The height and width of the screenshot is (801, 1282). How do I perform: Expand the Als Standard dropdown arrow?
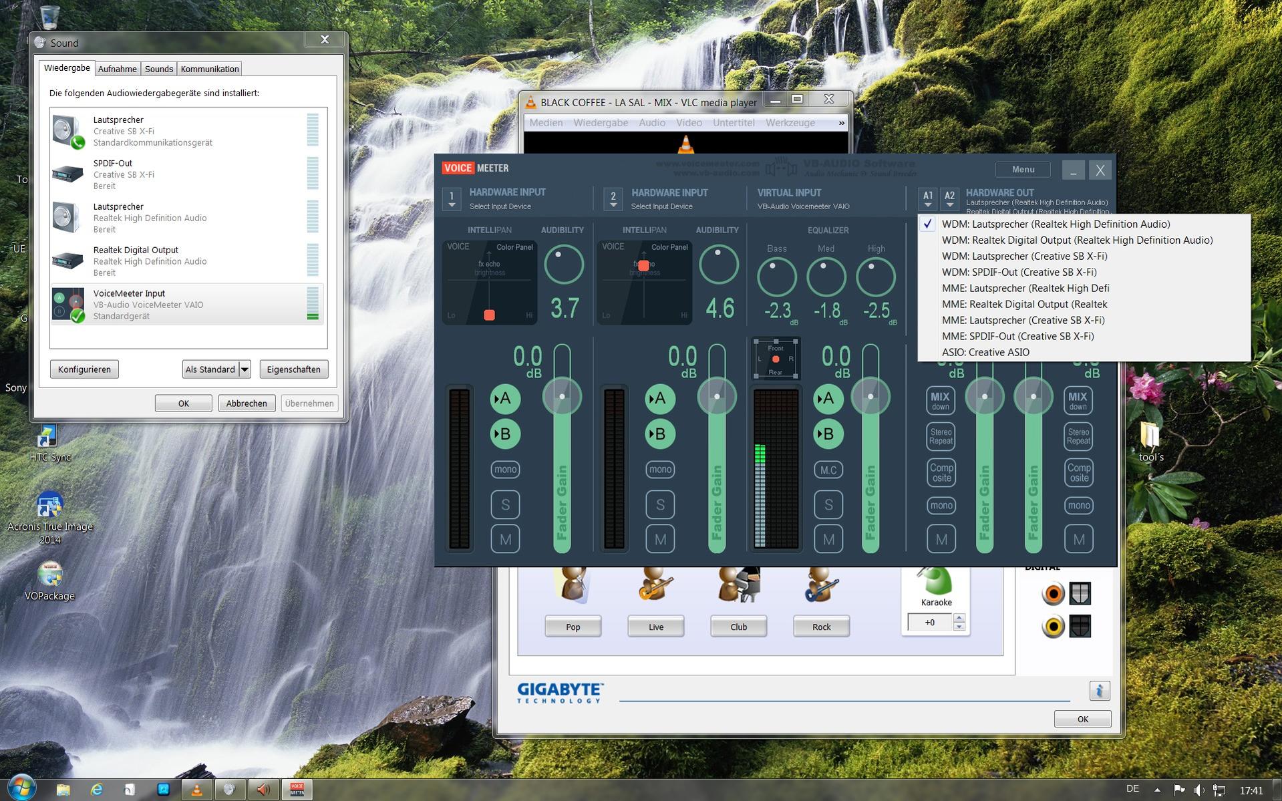tap(245, 369)
